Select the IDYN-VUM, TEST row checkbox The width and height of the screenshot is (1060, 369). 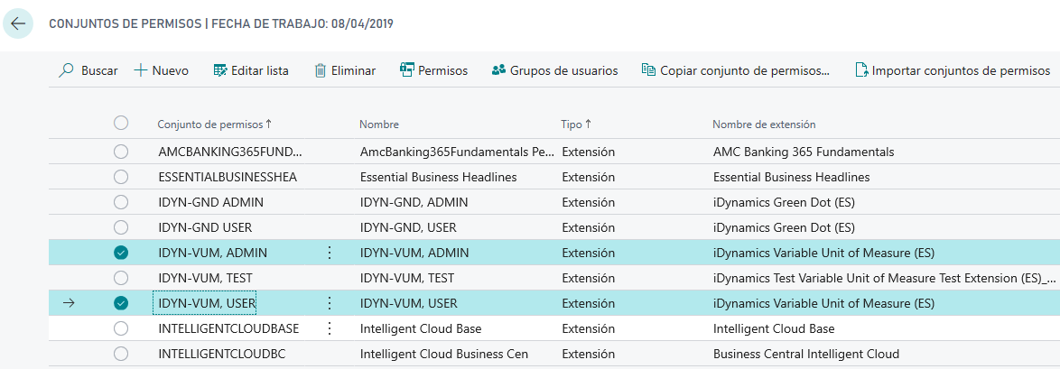point(121,278)
